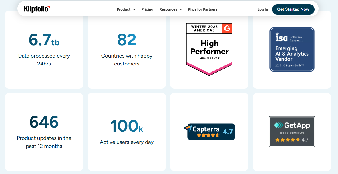
Task: Click 'Active users every day' text
Action: [x=127, y=142]
